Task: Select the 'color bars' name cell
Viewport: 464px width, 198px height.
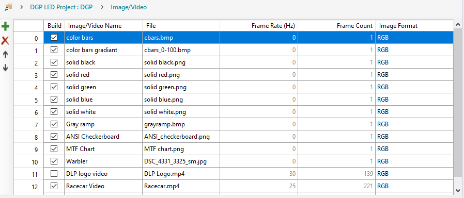Action: click(x=103, y=38)
